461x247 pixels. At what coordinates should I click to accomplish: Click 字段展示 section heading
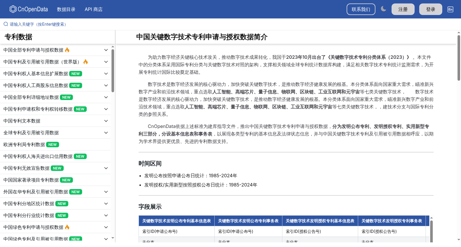pyautogui.click(x=150, y=207)
